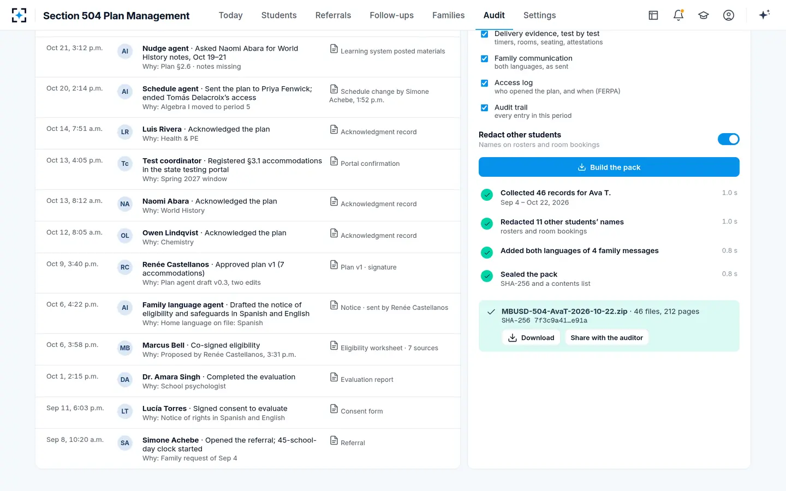The image size is (786, 491).
Task: Uncheck Audit trail checkbox
Action: (x=484, y=107)
